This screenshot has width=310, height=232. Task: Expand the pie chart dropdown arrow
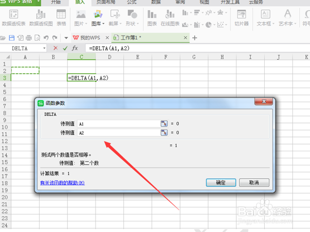pos(214,25)
